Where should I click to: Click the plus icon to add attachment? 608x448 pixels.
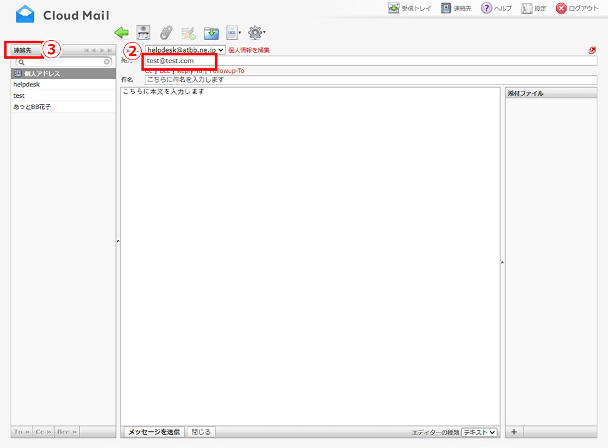tap(513, 432)
